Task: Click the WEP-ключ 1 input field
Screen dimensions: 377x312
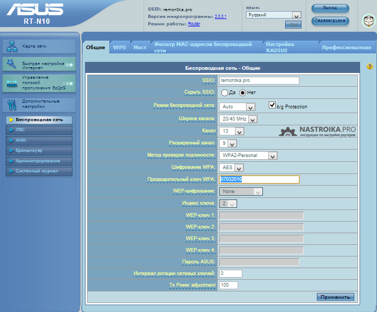Action: (261, 215)
